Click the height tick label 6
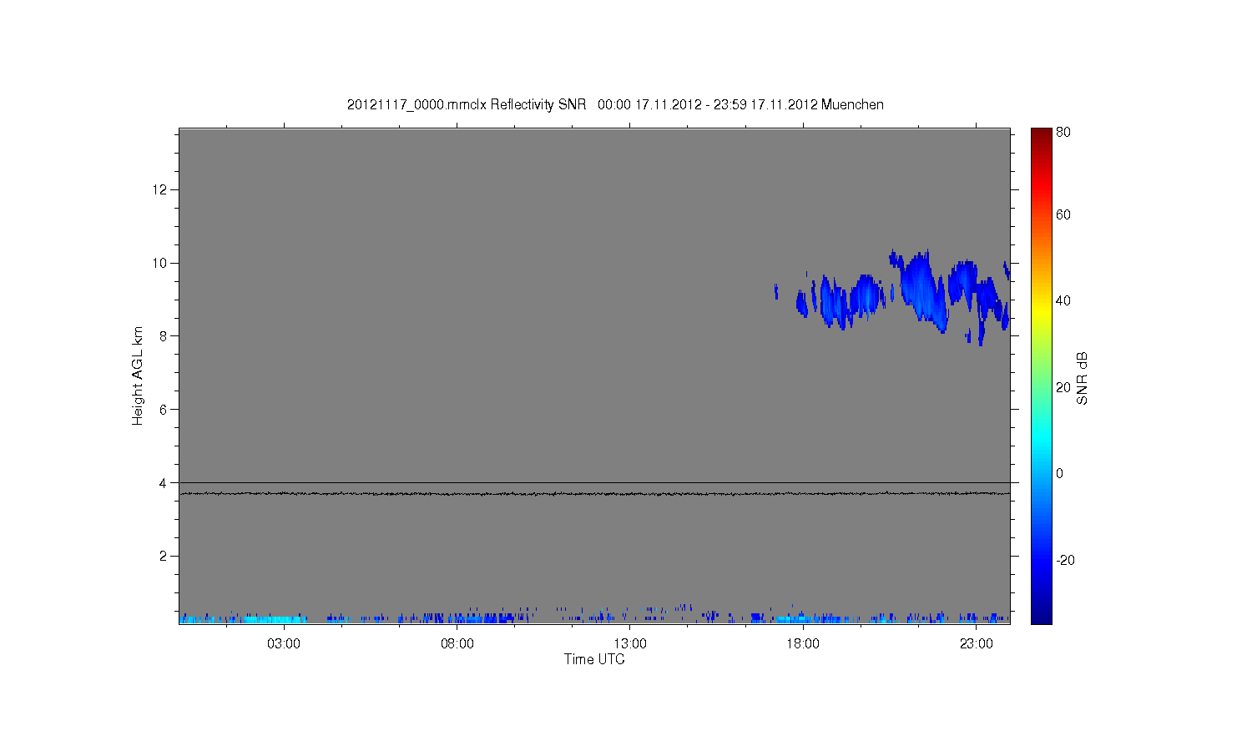The height and width of the screenshot is (751, 1252). pyautogui.click(x=163, y=409)
